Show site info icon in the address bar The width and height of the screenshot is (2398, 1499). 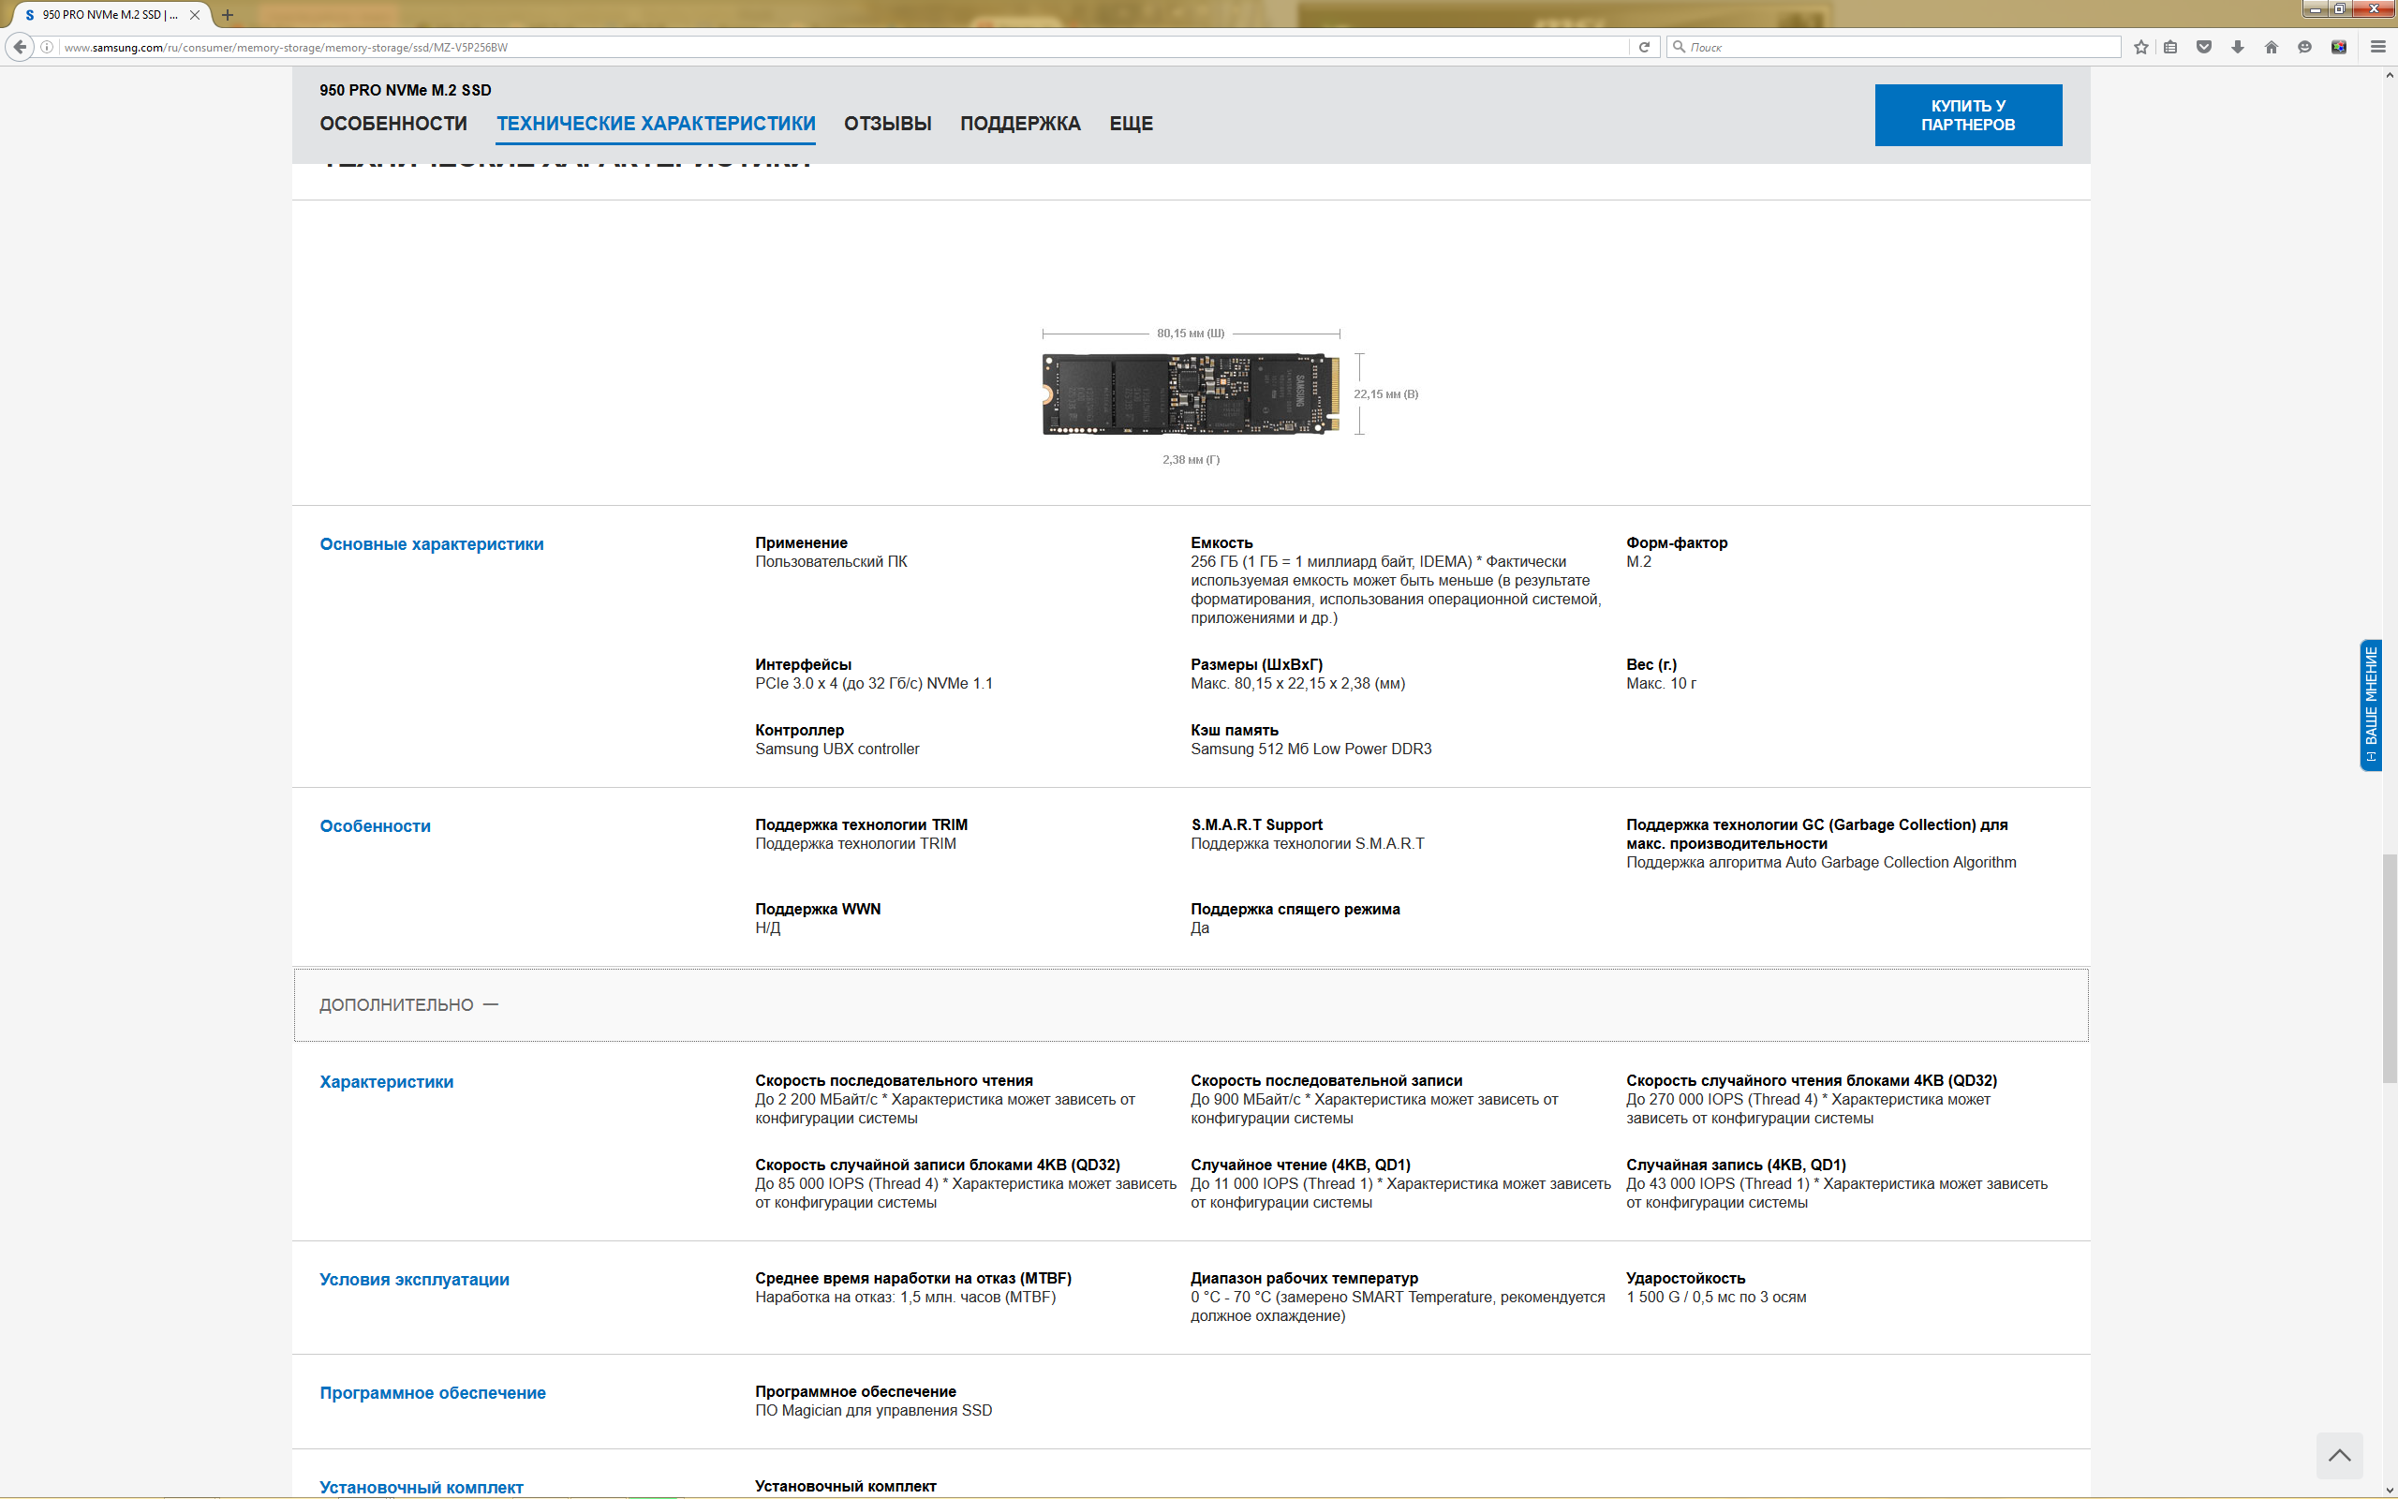coord(47,47)
